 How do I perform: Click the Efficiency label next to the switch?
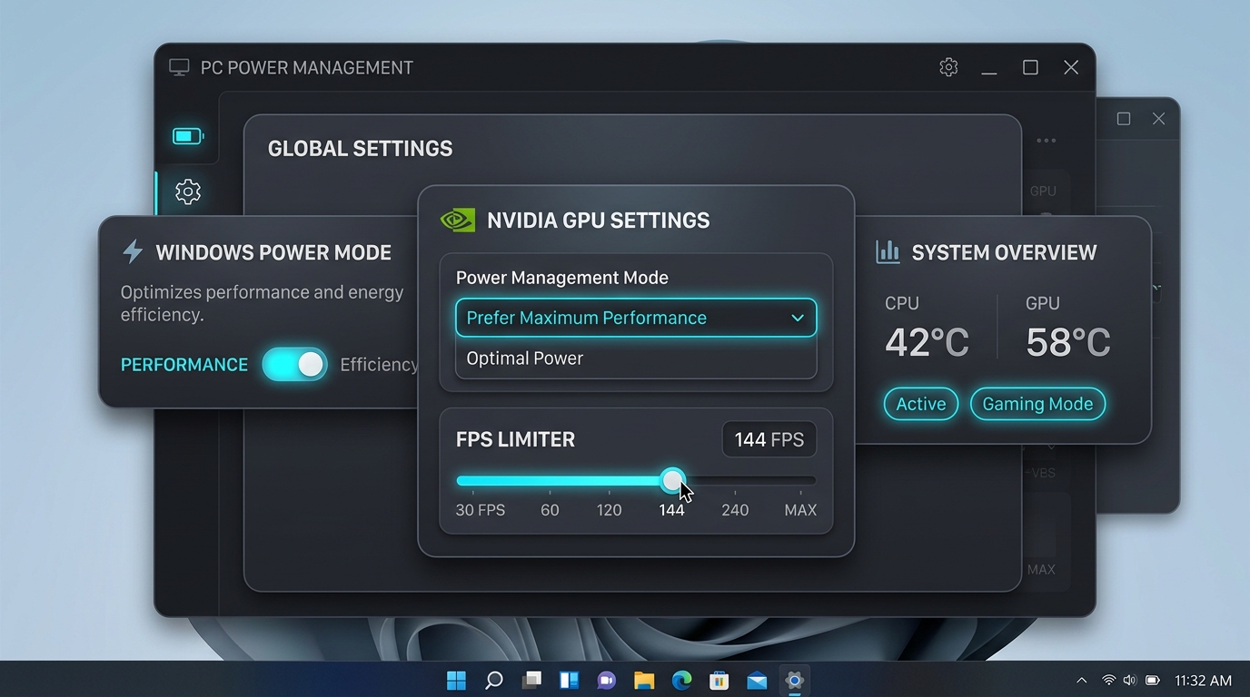[379, 365]
